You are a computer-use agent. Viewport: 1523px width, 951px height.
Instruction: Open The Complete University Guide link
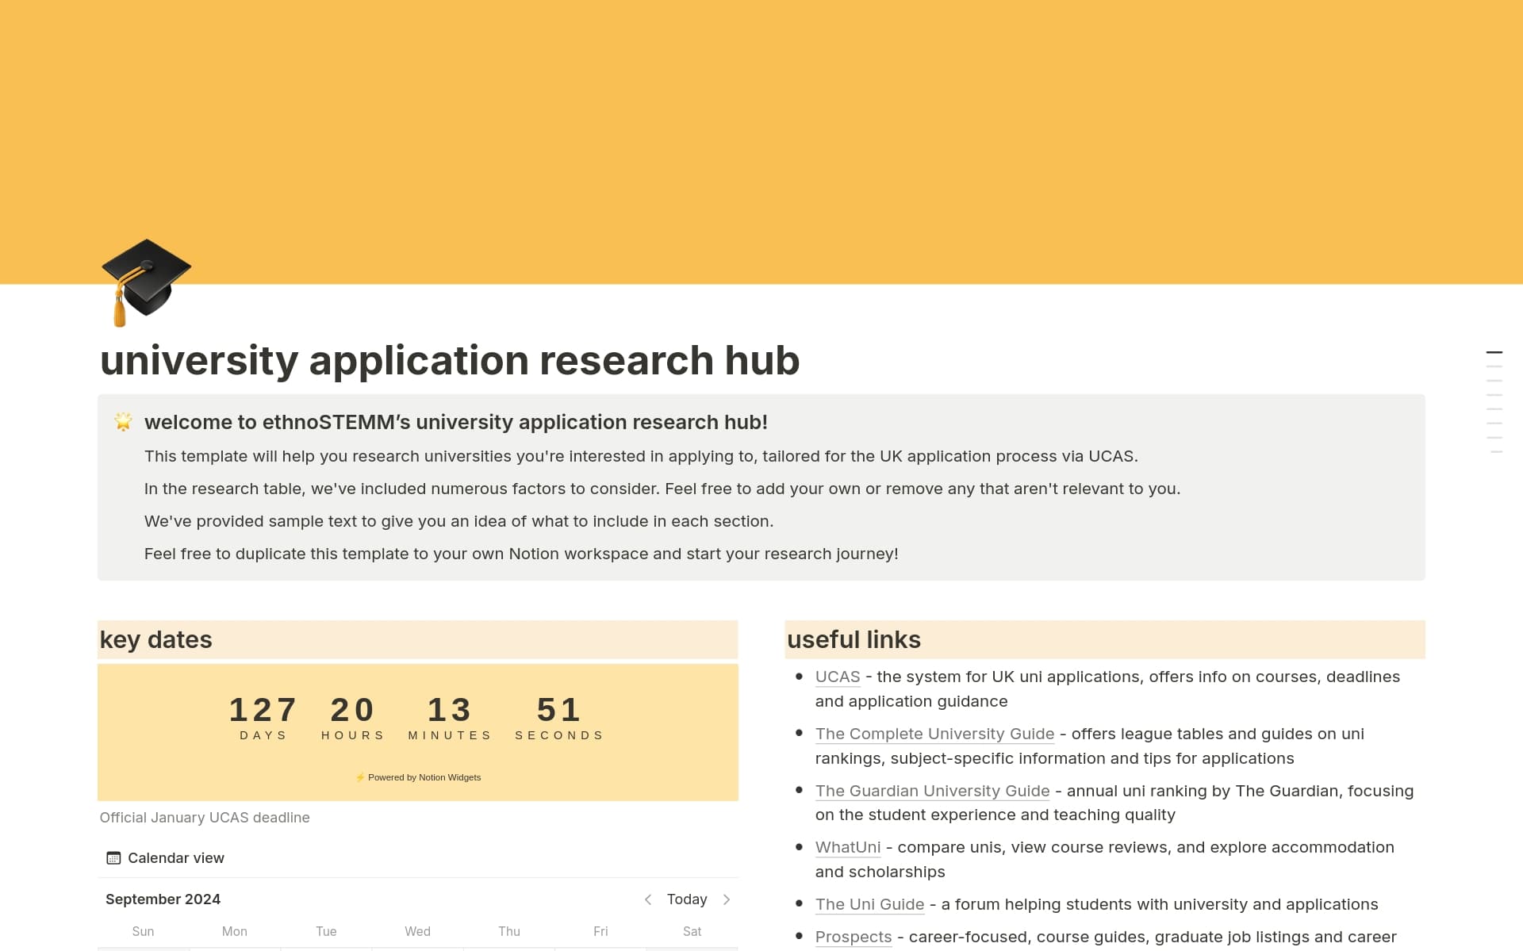(x=934, y=734)
